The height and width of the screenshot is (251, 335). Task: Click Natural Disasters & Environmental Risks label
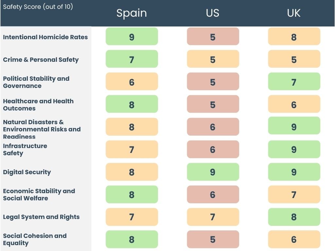[42, 129]
